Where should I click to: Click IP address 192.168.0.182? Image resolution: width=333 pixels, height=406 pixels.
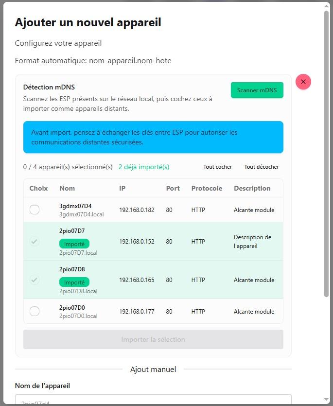coord(137,210)
